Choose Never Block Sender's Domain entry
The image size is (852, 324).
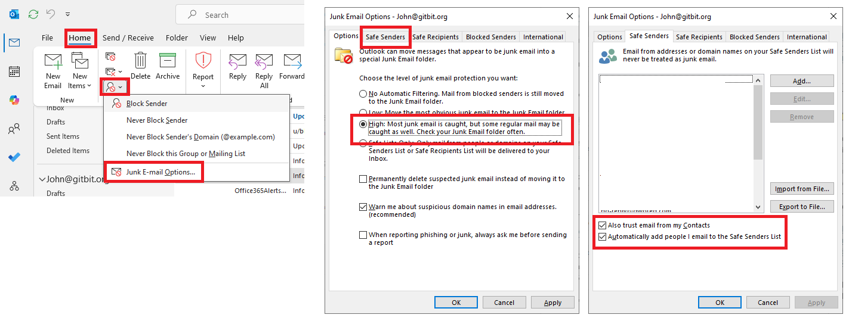196,136
